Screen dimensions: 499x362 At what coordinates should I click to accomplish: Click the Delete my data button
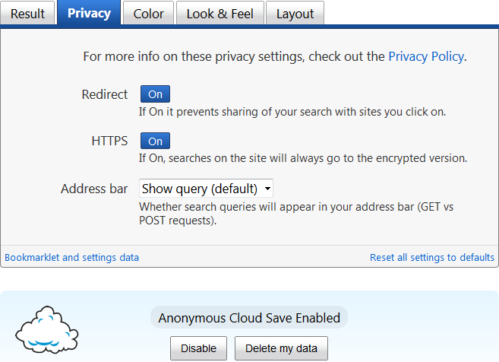[281, 348]
